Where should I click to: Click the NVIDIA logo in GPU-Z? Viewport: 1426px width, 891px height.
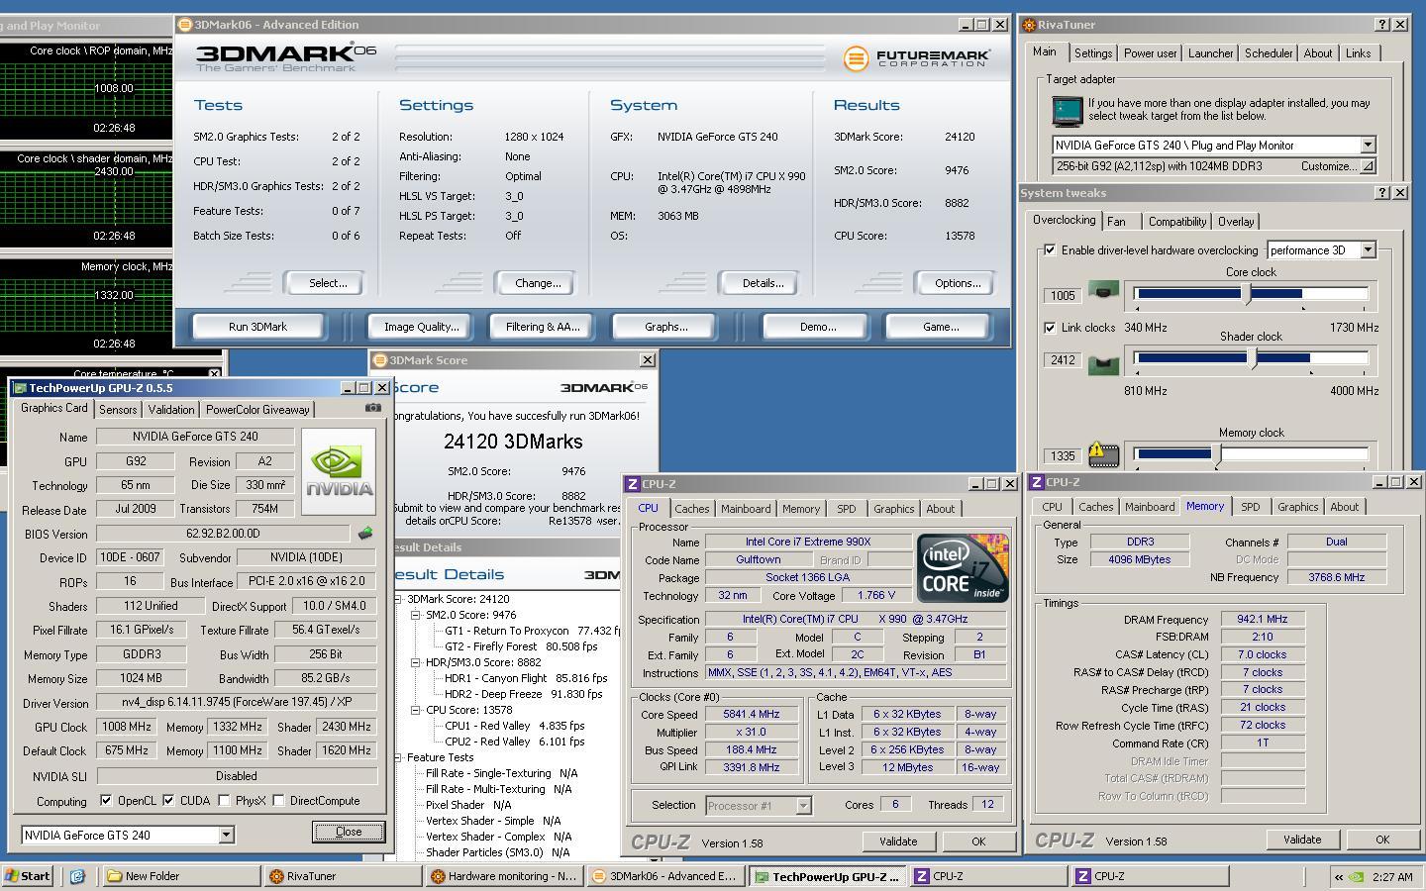point(339,471)
